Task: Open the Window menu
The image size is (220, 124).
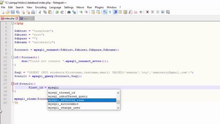Action: 111,7
